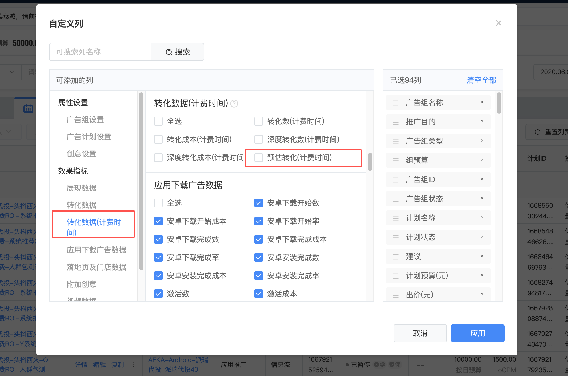Select 应用下载广告数据 in category list

(97, 250)
